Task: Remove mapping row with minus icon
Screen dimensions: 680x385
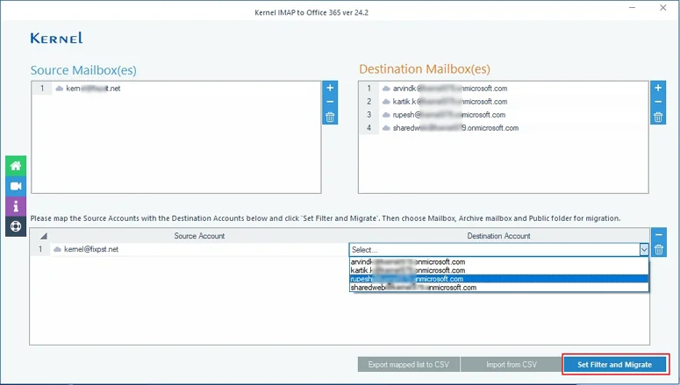Action: (x=659, y=235)
